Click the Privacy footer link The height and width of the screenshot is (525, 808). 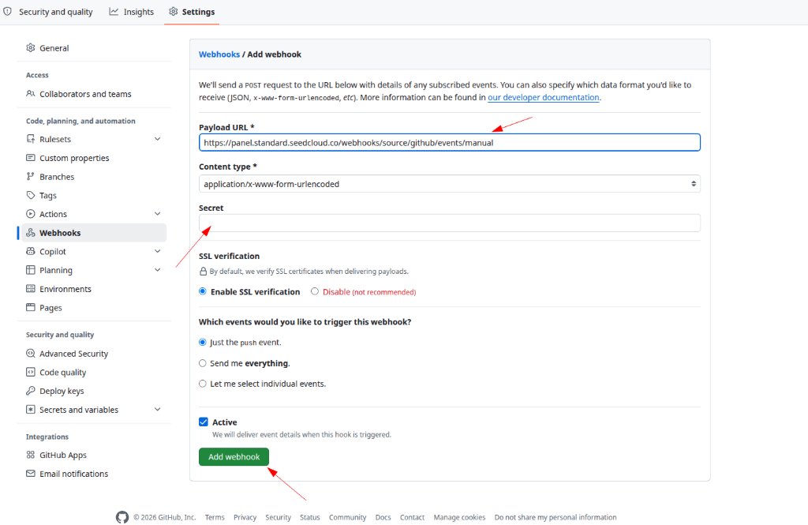click(x=245, y=517)
